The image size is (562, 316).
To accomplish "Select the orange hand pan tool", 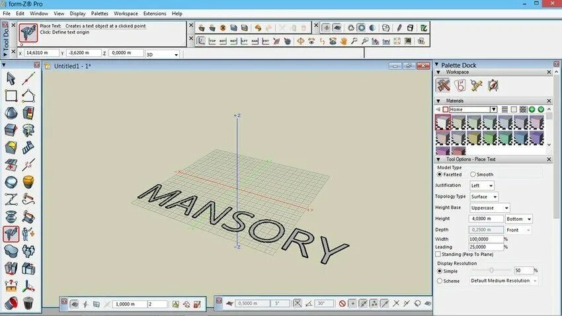I will coord(343,41).
